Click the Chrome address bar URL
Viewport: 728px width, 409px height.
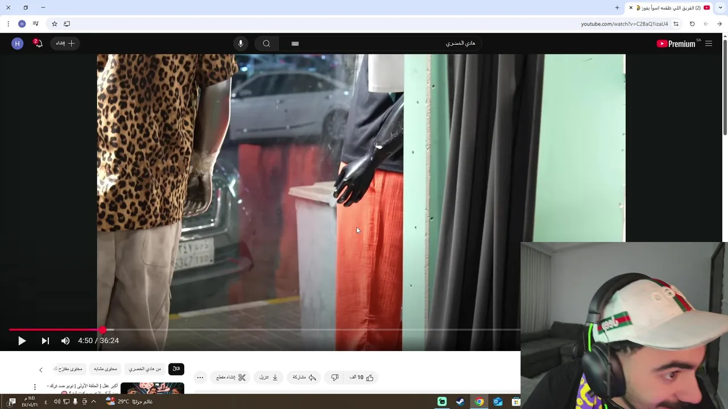pos(624,24)
